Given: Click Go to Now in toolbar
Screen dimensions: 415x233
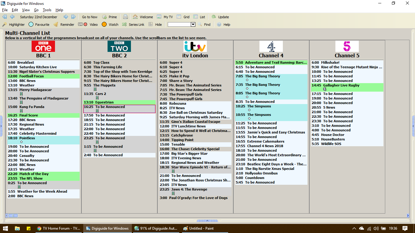Looking at the screenshot, I should pyautogui.click(x=90, y=17).
